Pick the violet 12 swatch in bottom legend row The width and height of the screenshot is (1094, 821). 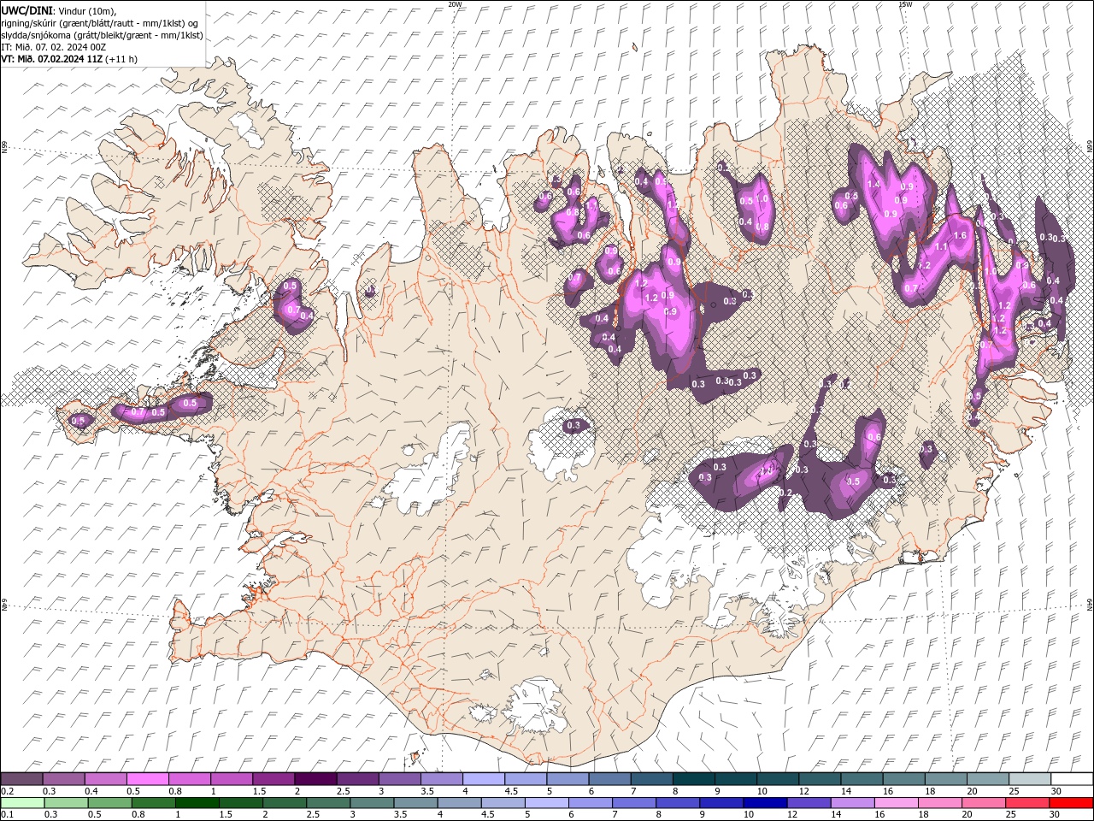coord(809,802)
